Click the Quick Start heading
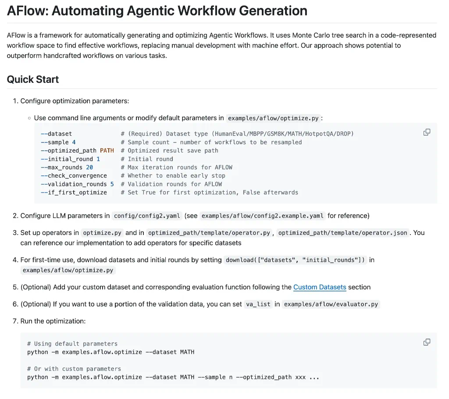 [33, 79]
